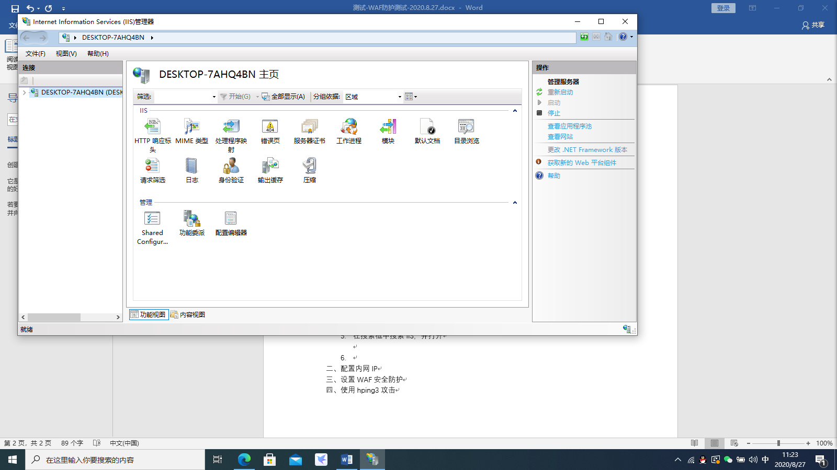Screen dimensions: 837x470
Task: Open the 输出缓存 icon
Action: tap(270, 166)
